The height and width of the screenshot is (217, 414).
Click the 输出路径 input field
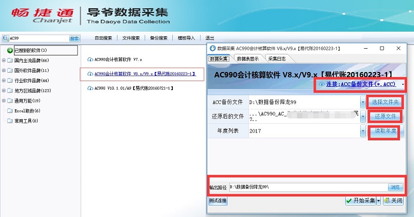coord(308,187)
